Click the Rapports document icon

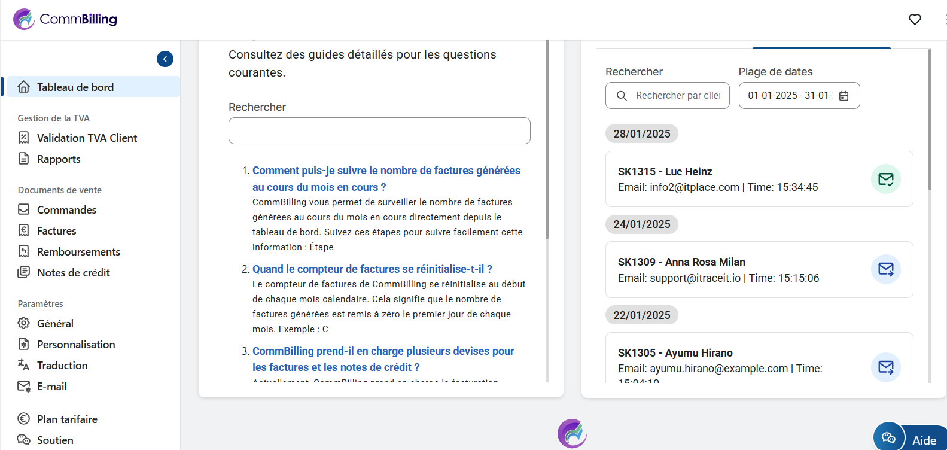[x=24, y=159]
